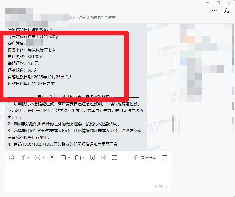Viewport: 235px width, 197px height.
Task: Open the three-dot more menu
Action: coord(214,11)
